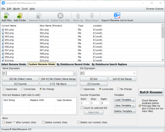Click the file list vertical scrollbar thumb
Screen dimensions: 165x132
[x=163, y=32]
